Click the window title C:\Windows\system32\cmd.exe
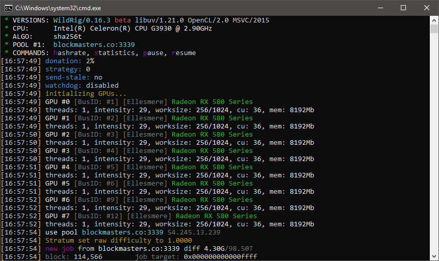 (x=58, y=8)
